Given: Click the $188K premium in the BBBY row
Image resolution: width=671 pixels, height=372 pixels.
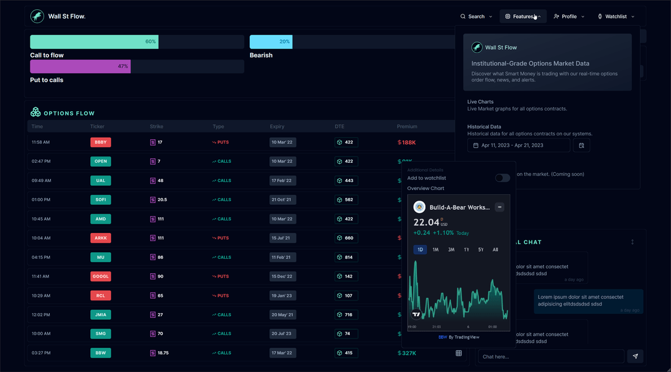Looking at the screenshot, I should tap(406, 142).
